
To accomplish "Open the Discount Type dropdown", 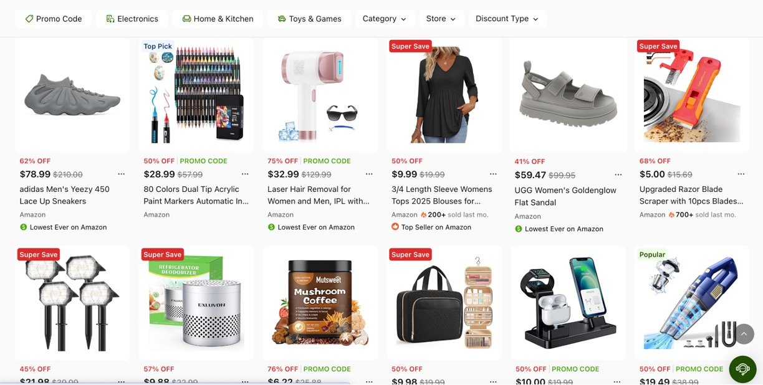I will point(507,19).
